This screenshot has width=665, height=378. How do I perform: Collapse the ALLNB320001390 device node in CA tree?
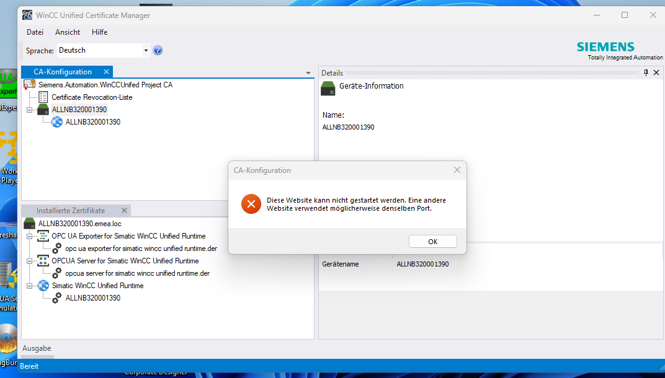pos(29,110)
